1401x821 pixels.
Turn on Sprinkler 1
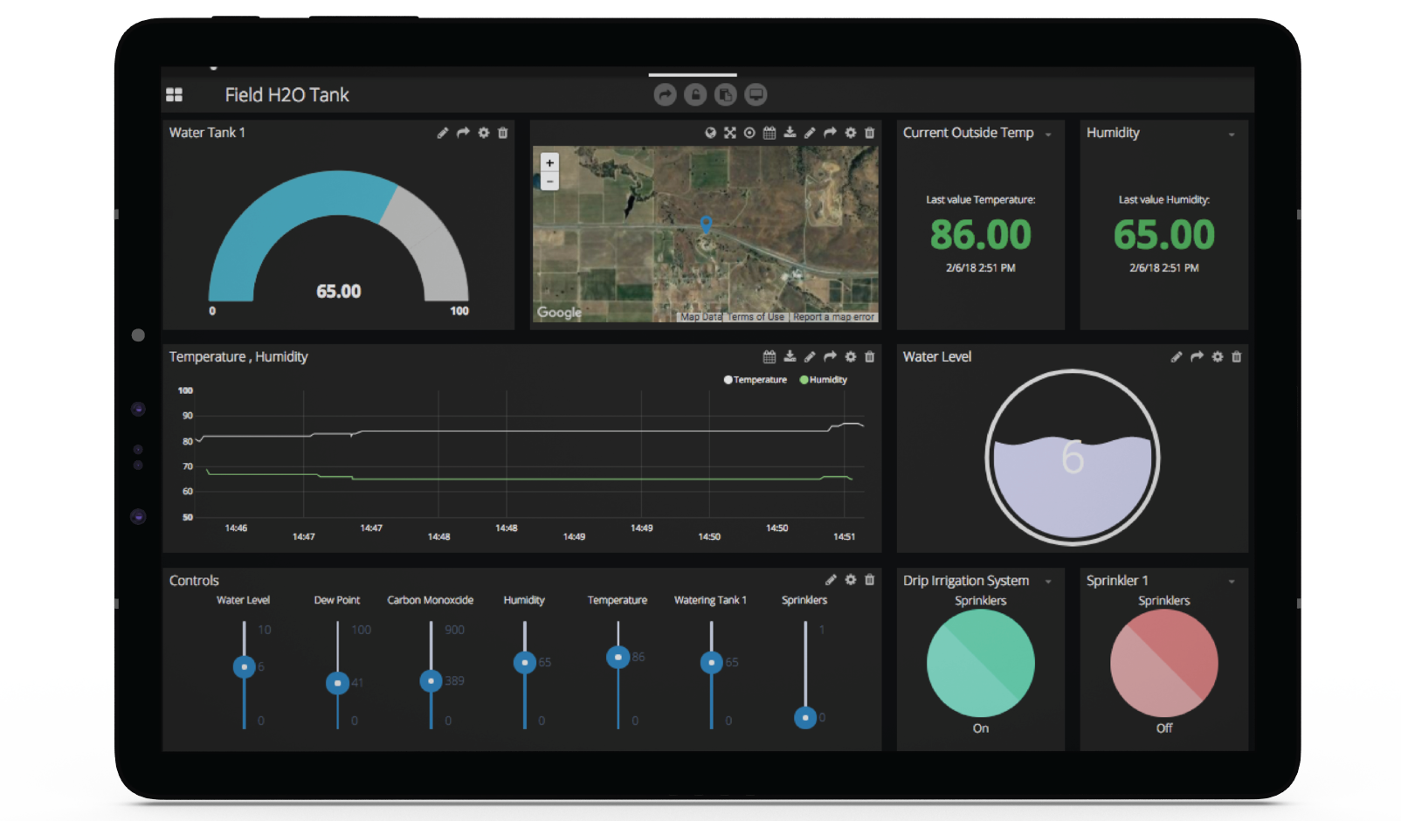tap(1164, 662)
